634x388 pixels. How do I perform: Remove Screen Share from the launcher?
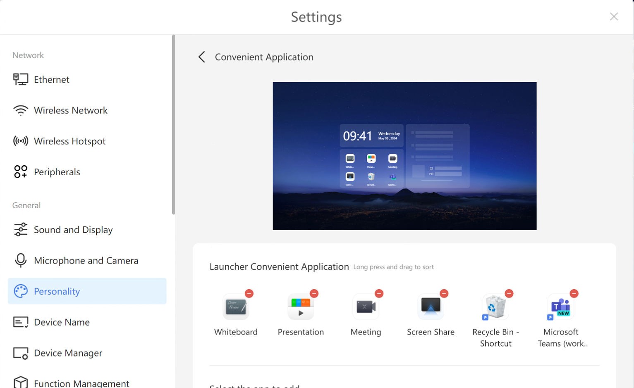click(x=444, y=293)
